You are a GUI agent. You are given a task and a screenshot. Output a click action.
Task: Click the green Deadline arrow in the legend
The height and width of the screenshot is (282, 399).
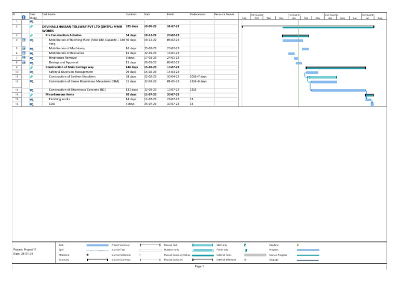coord(298,245)
